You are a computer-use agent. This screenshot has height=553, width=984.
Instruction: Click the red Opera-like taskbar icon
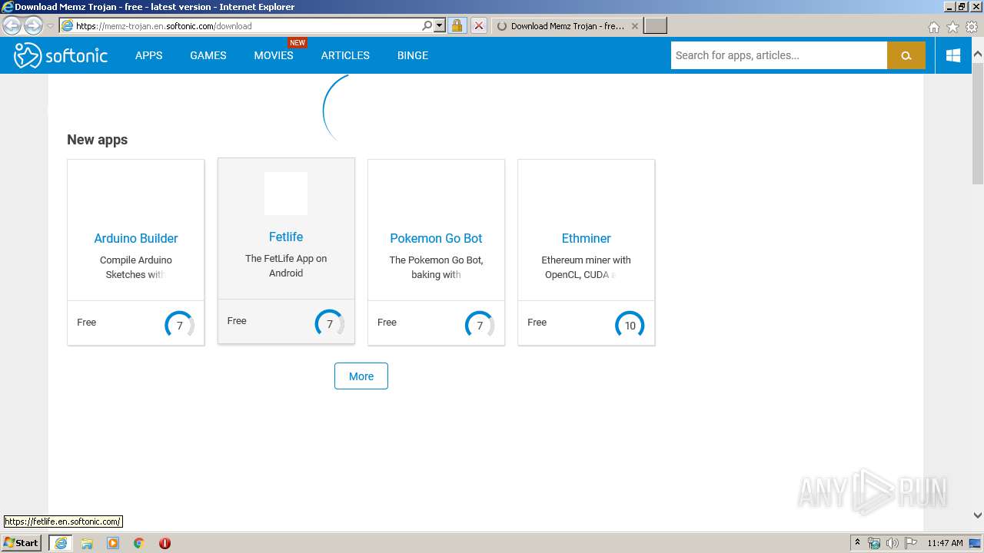pyautogui.click(x=165, y=543)
